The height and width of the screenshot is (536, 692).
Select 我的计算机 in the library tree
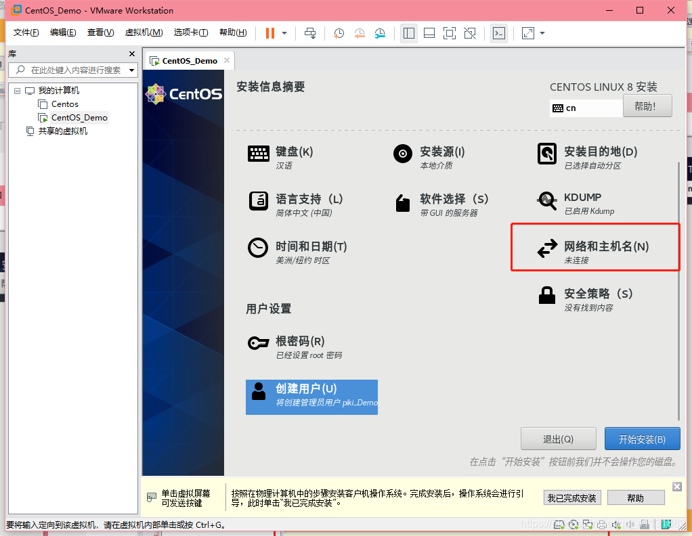click(59, 91)
